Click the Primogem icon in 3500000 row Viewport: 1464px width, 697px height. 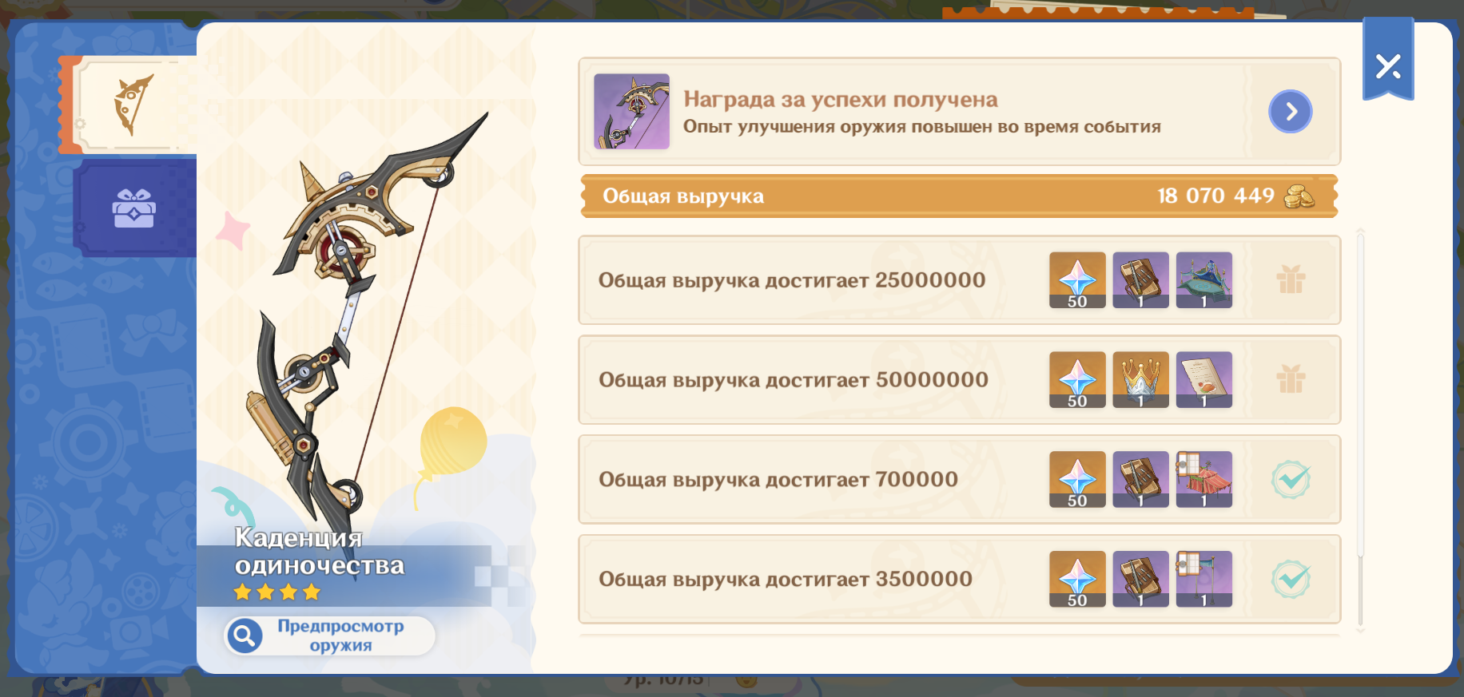click(x=1077, y=579)
